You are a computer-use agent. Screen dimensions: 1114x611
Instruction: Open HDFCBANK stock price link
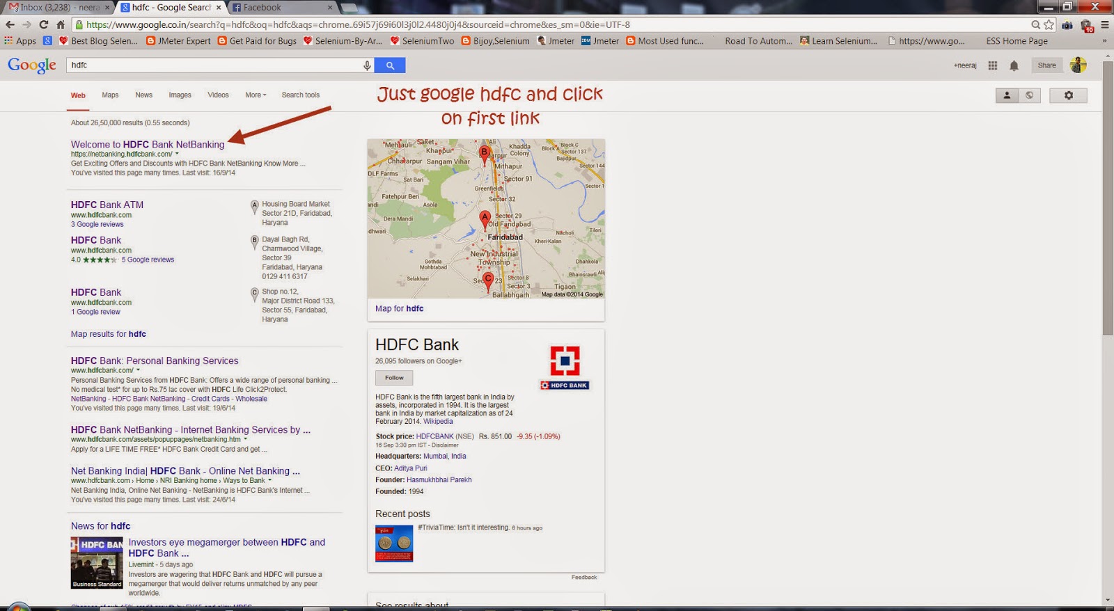pyautogui.click(x=435, y=437)
